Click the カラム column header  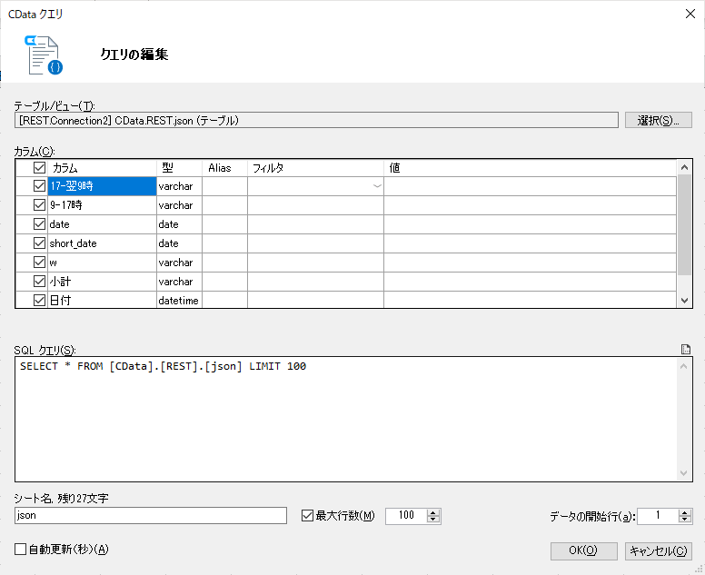(102, 168)
